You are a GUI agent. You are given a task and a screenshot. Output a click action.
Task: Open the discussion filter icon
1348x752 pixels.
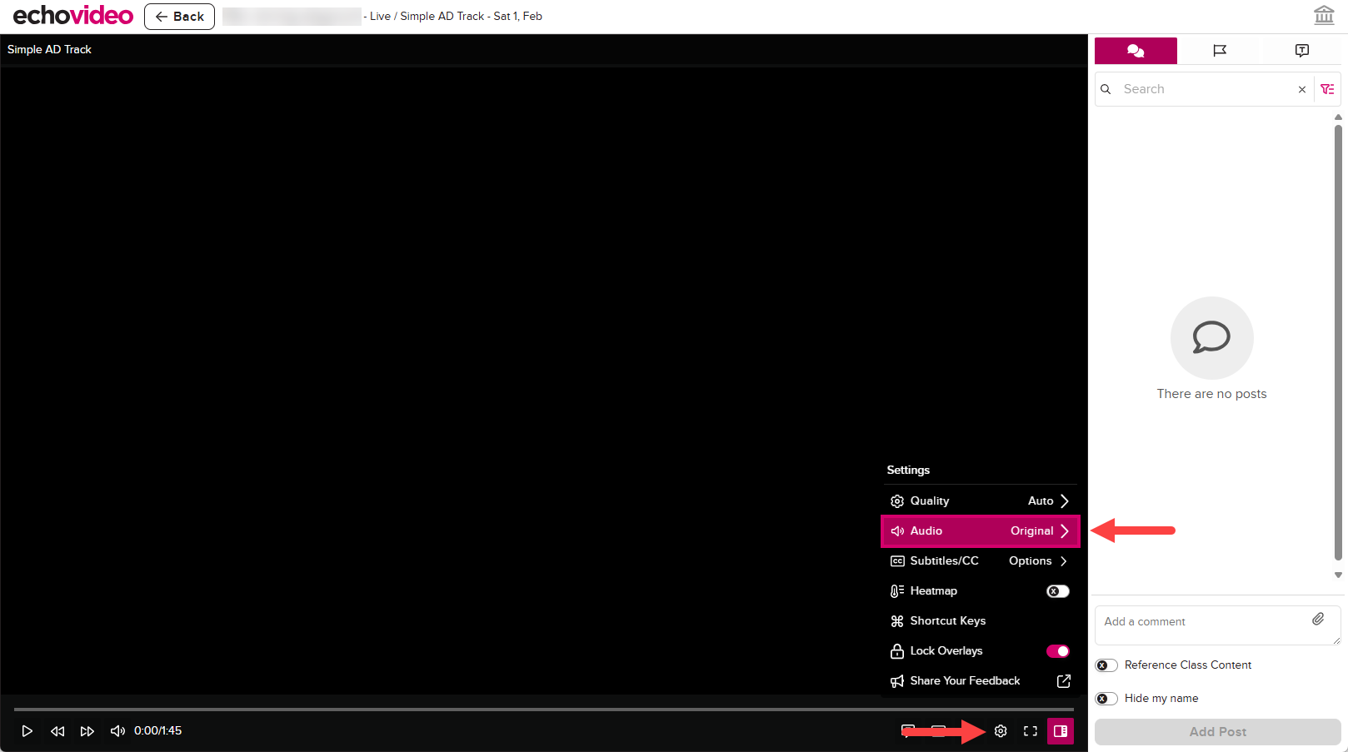(x=1328, y=89)
